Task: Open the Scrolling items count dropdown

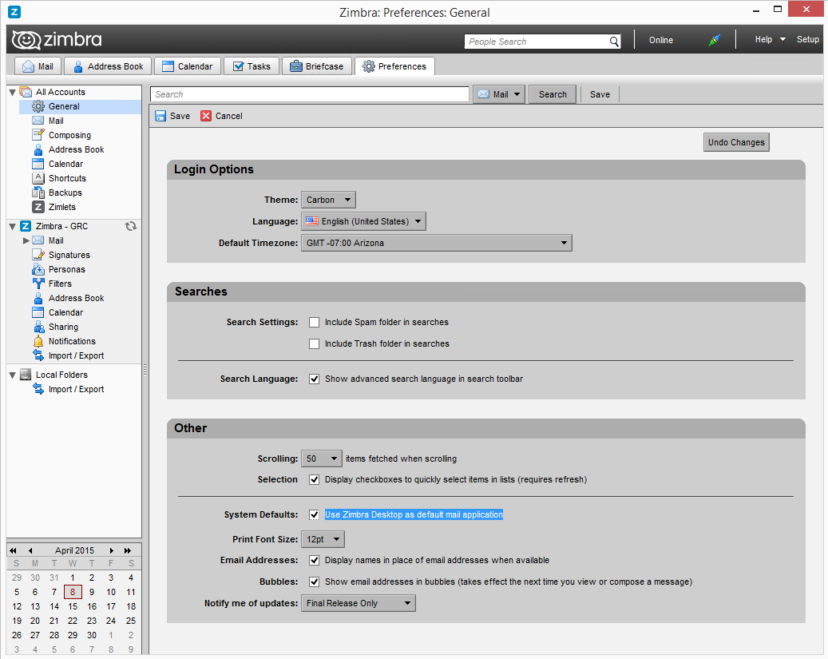Action: [322, 459]
